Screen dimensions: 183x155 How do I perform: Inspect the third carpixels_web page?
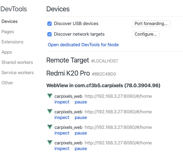(62, 133)
